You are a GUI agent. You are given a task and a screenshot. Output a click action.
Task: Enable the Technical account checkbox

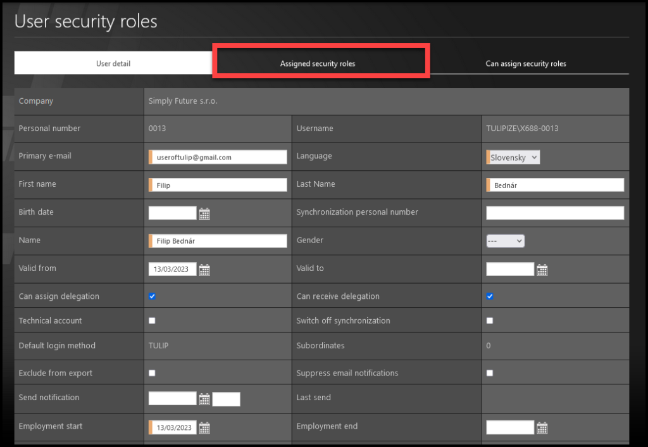(x=152, y=321)
